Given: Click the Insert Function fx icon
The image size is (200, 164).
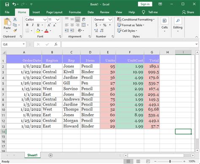Looking at the screenshot, I should (56, 45).
